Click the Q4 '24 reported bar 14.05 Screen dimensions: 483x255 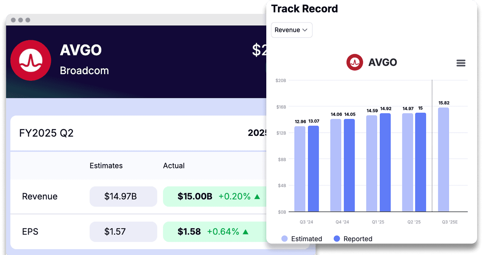pyautogui.click(x=349, y=165)
